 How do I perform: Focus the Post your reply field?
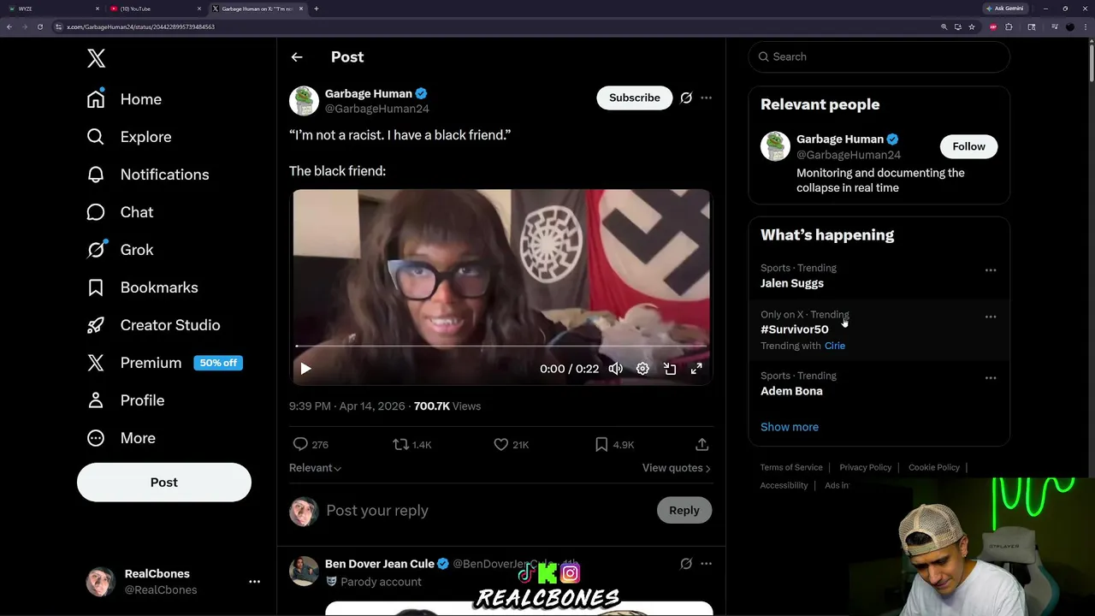tap(488, 511)
